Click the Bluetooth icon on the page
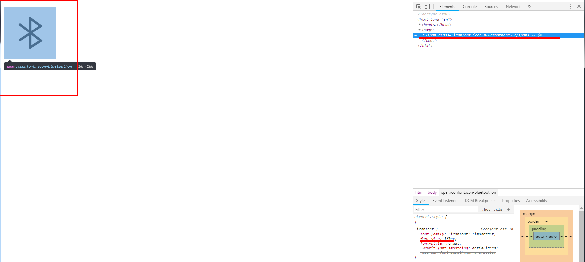This screenshot has height=262, width=585. pyautogui.click(x=30, y=33)
